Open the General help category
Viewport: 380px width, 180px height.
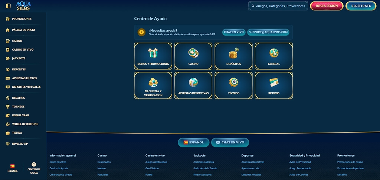pyautogui.click(x=274, y=56)
